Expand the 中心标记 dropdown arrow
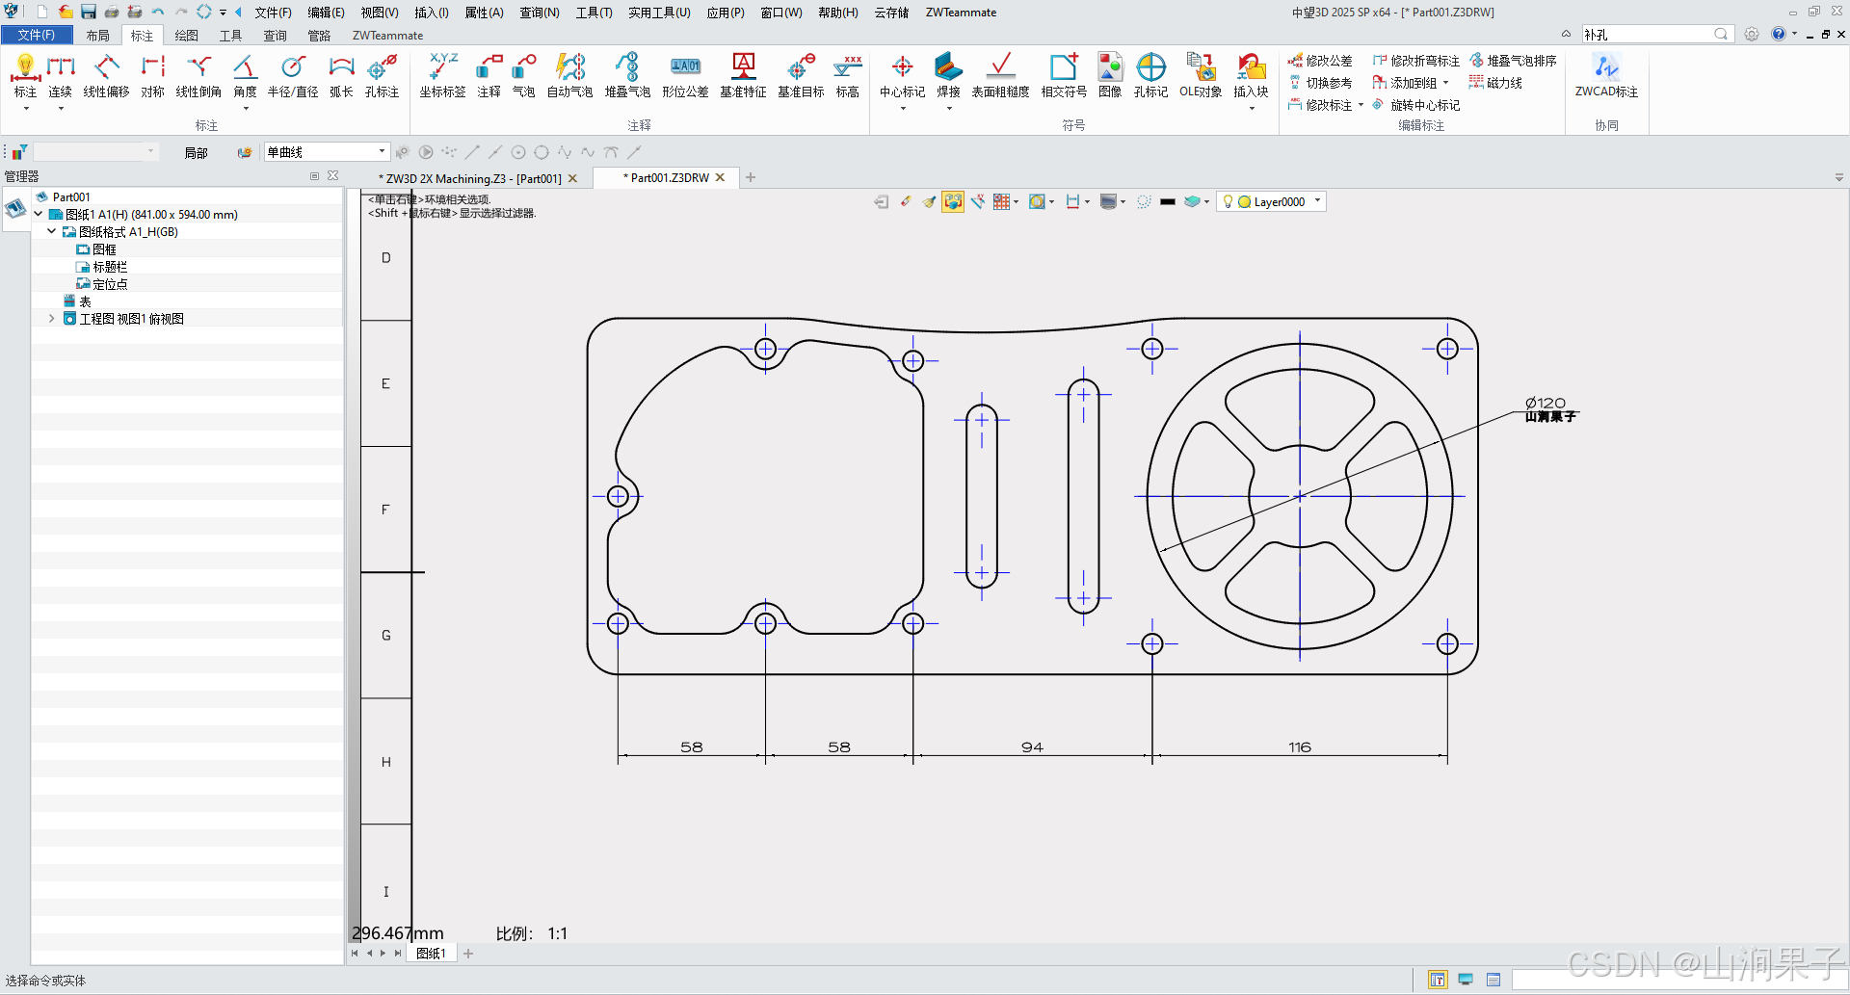Screen dimensions: 1850x995 [x=903, y=109]
